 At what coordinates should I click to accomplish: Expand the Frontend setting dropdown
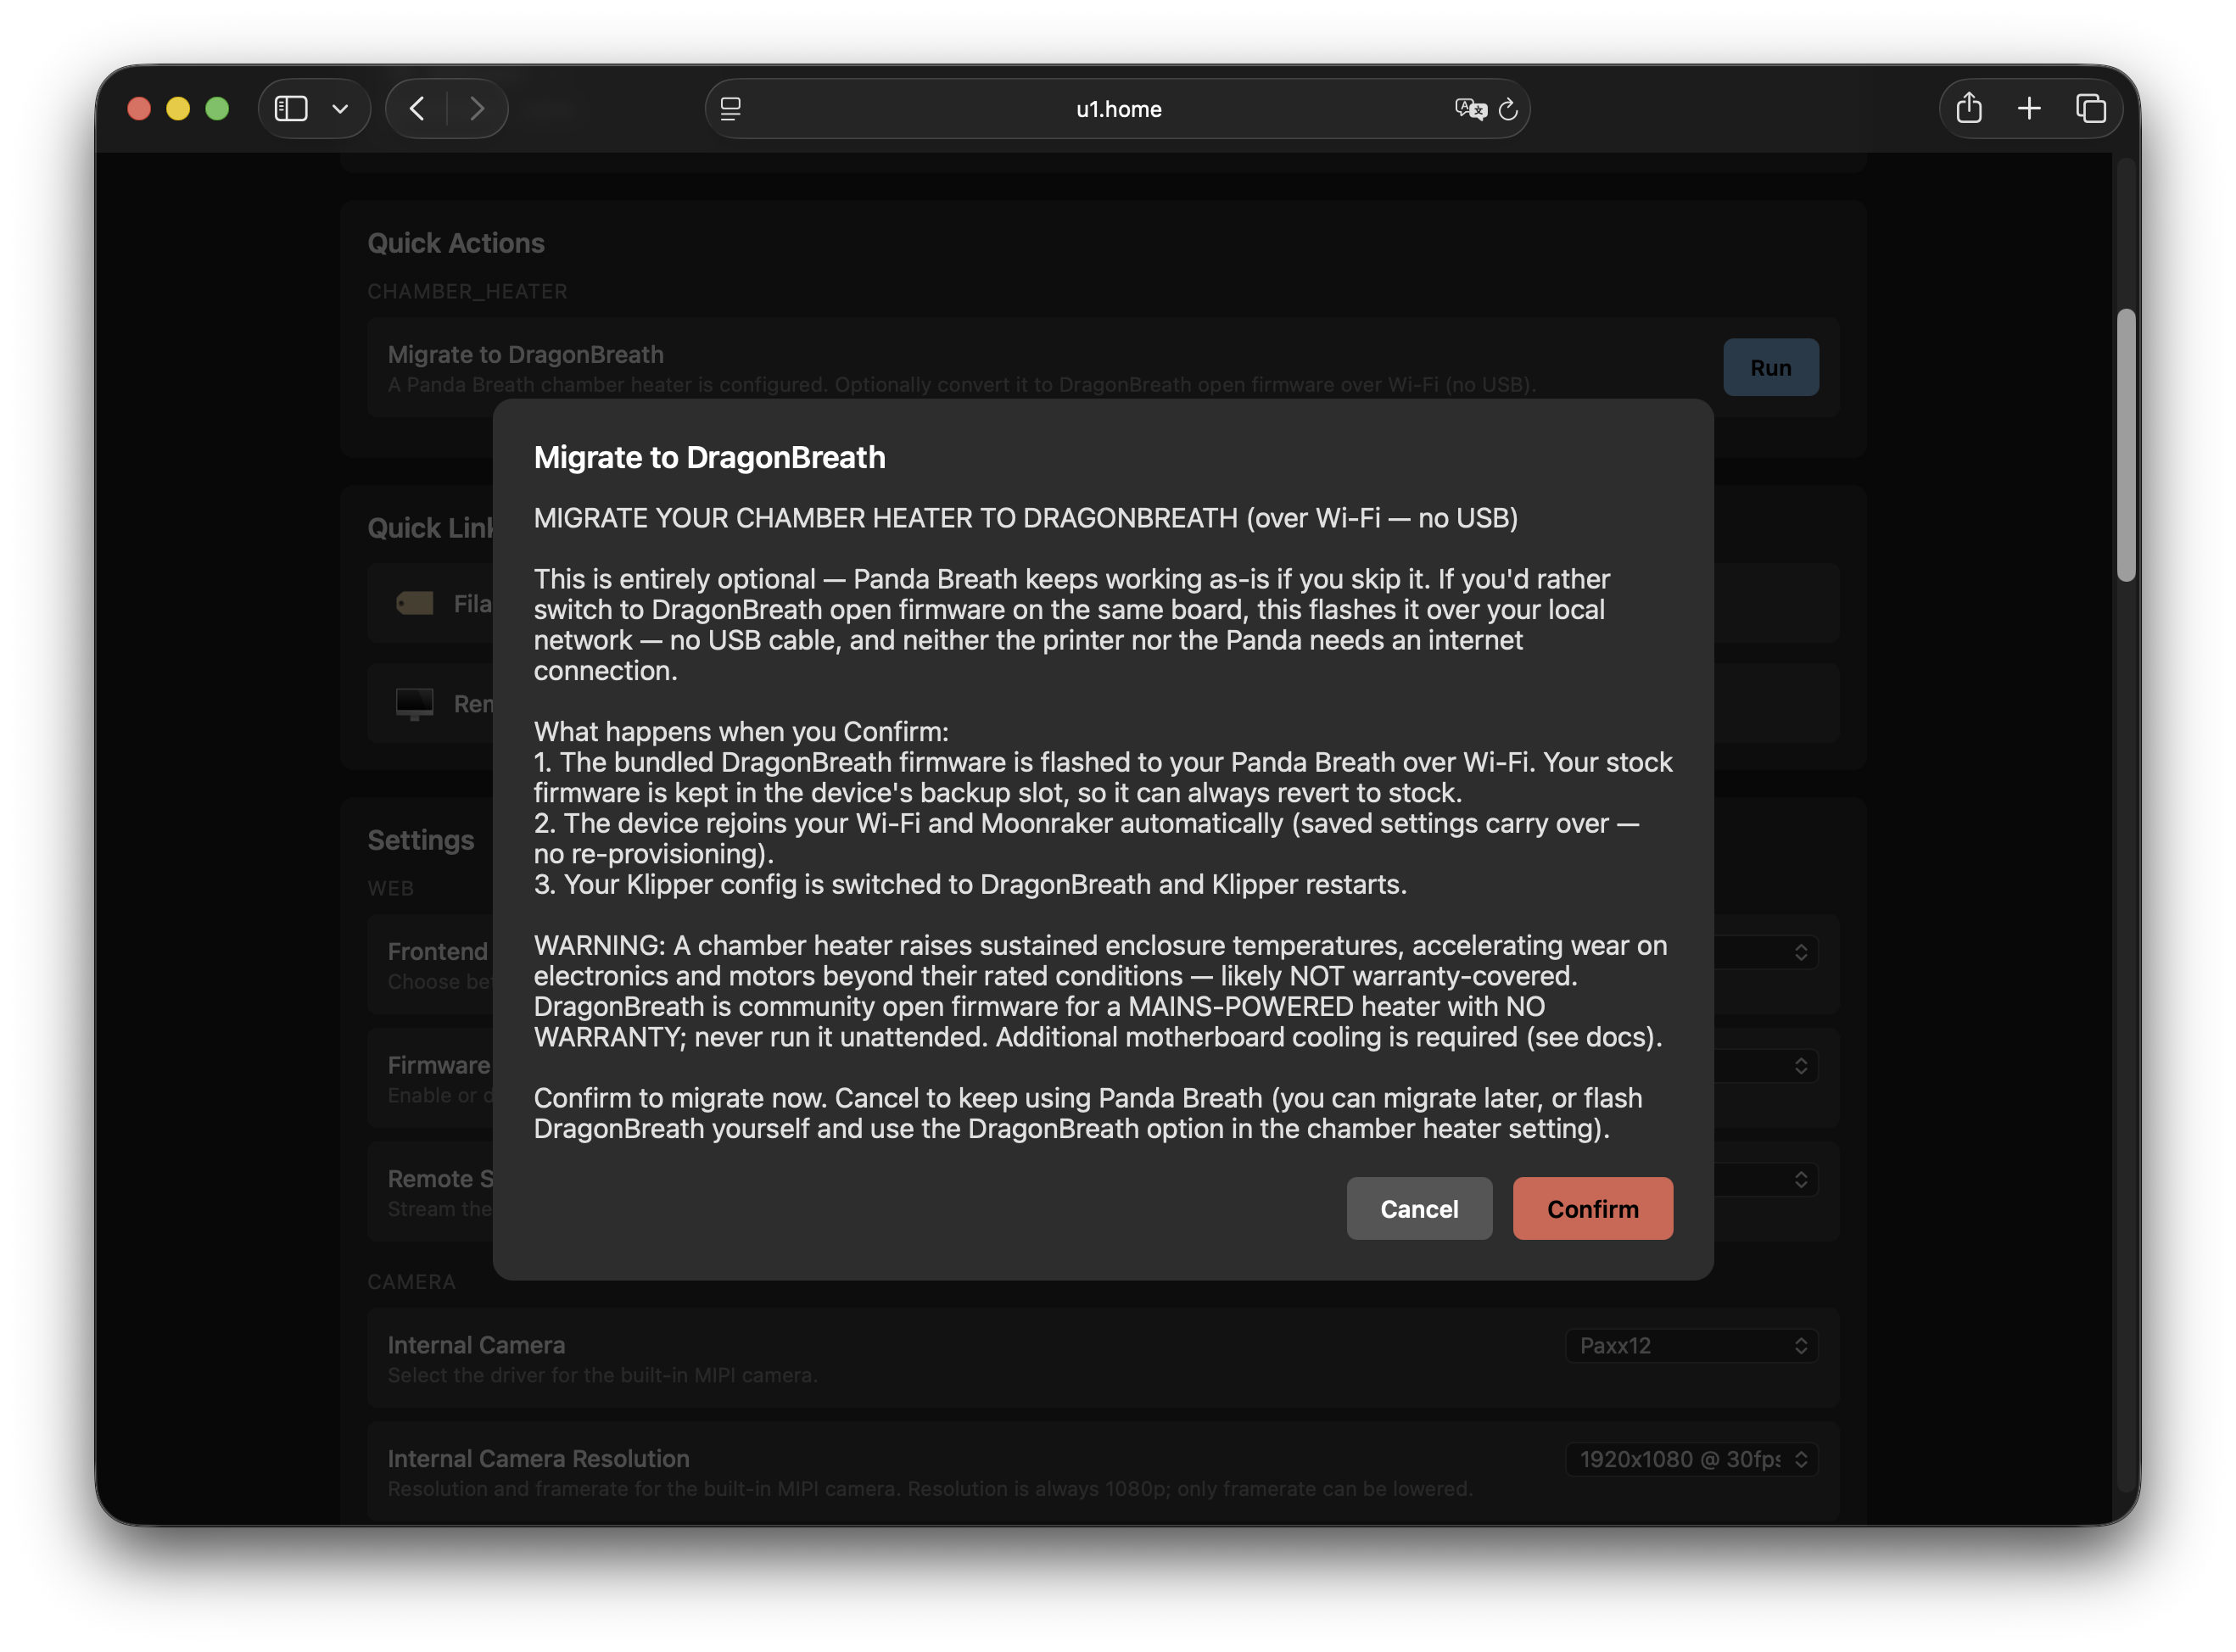click(1765, 952)
